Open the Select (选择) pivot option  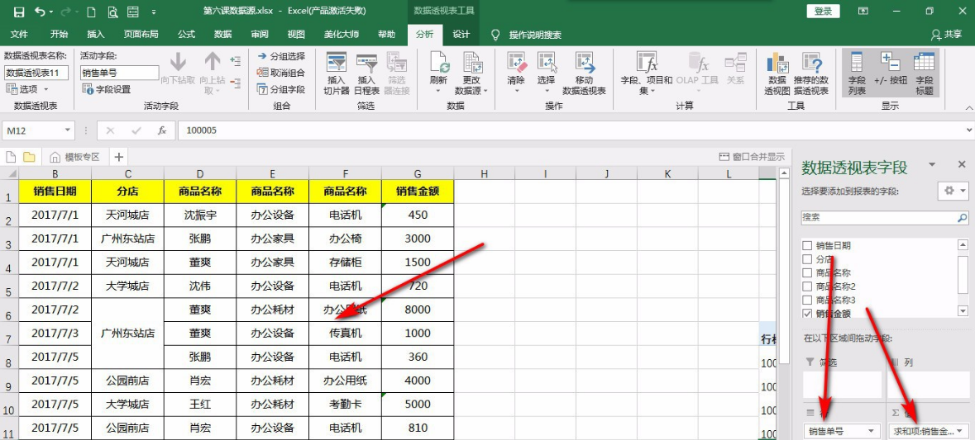coord(546,73)
